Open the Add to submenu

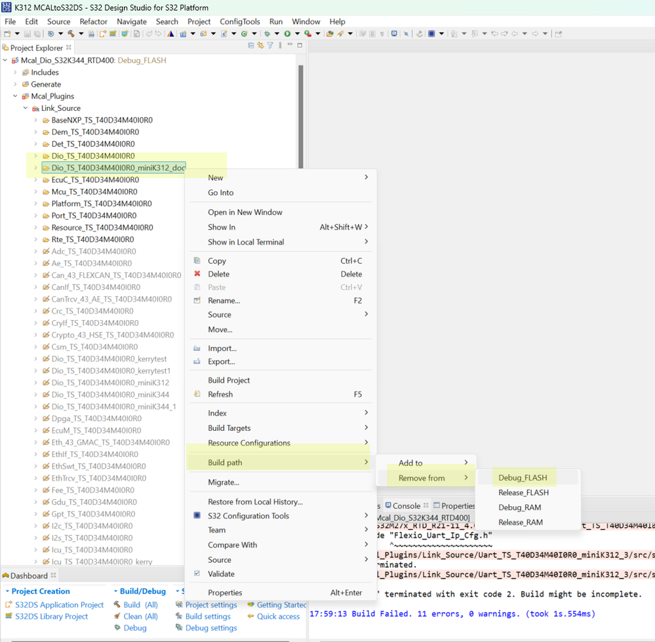(426, 463)
